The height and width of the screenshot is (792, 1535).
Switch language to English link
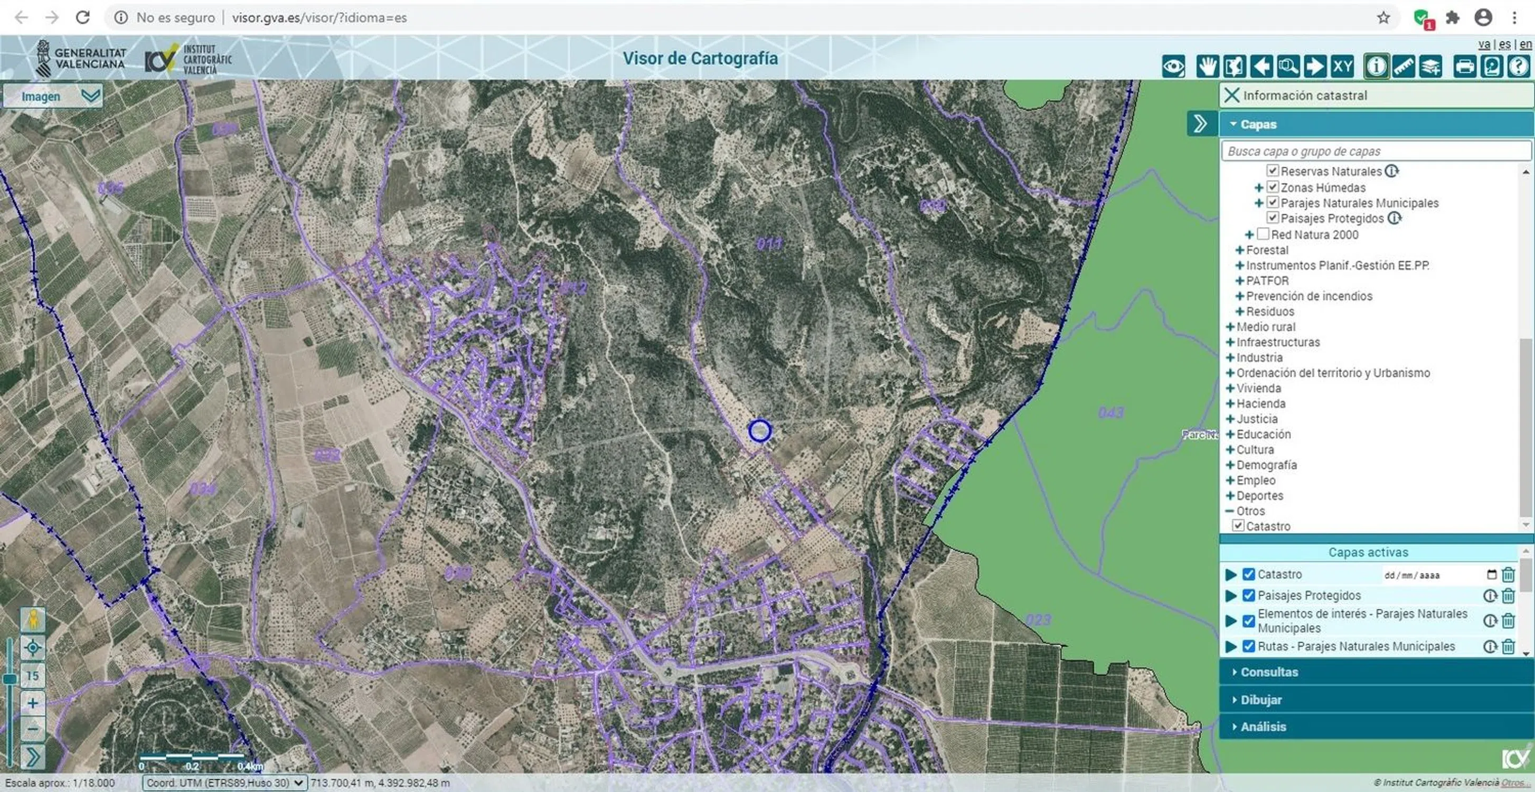(1525, 44)
